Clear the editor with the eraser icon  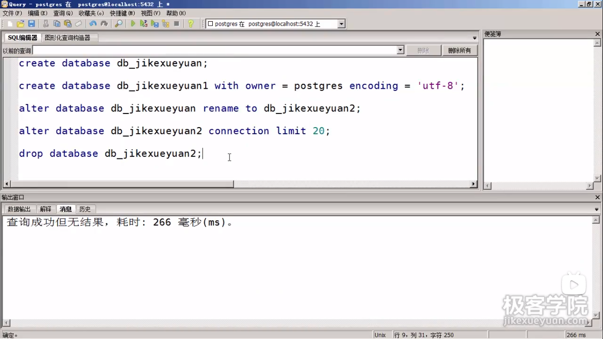click(78, 23)
